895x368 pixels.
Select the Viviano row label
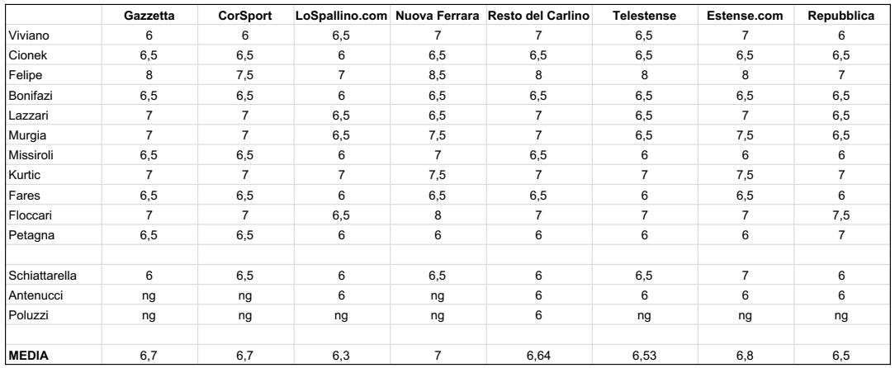click(29, 35)
